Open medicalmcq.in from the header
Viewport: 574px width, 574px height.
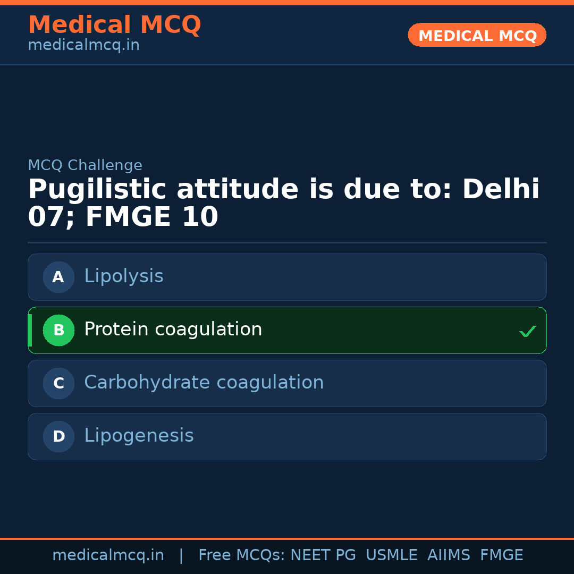click(x=83, y=45)
